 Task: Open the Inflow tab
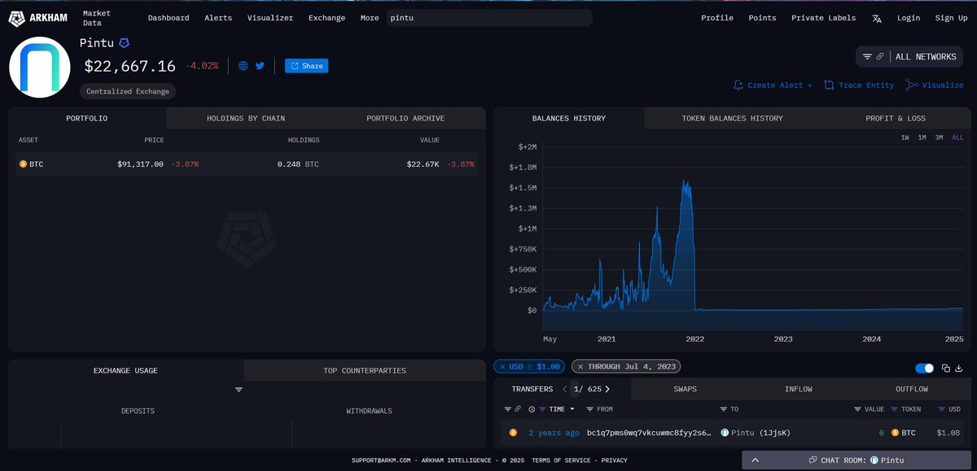click(799, 389)
